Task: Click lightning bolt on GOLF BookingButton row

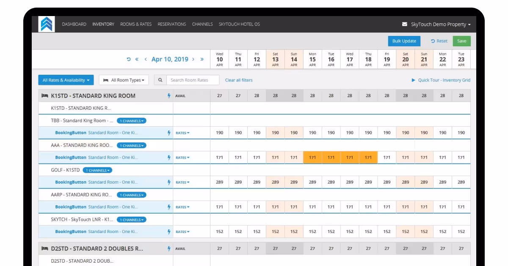Action: pos(169,182)
